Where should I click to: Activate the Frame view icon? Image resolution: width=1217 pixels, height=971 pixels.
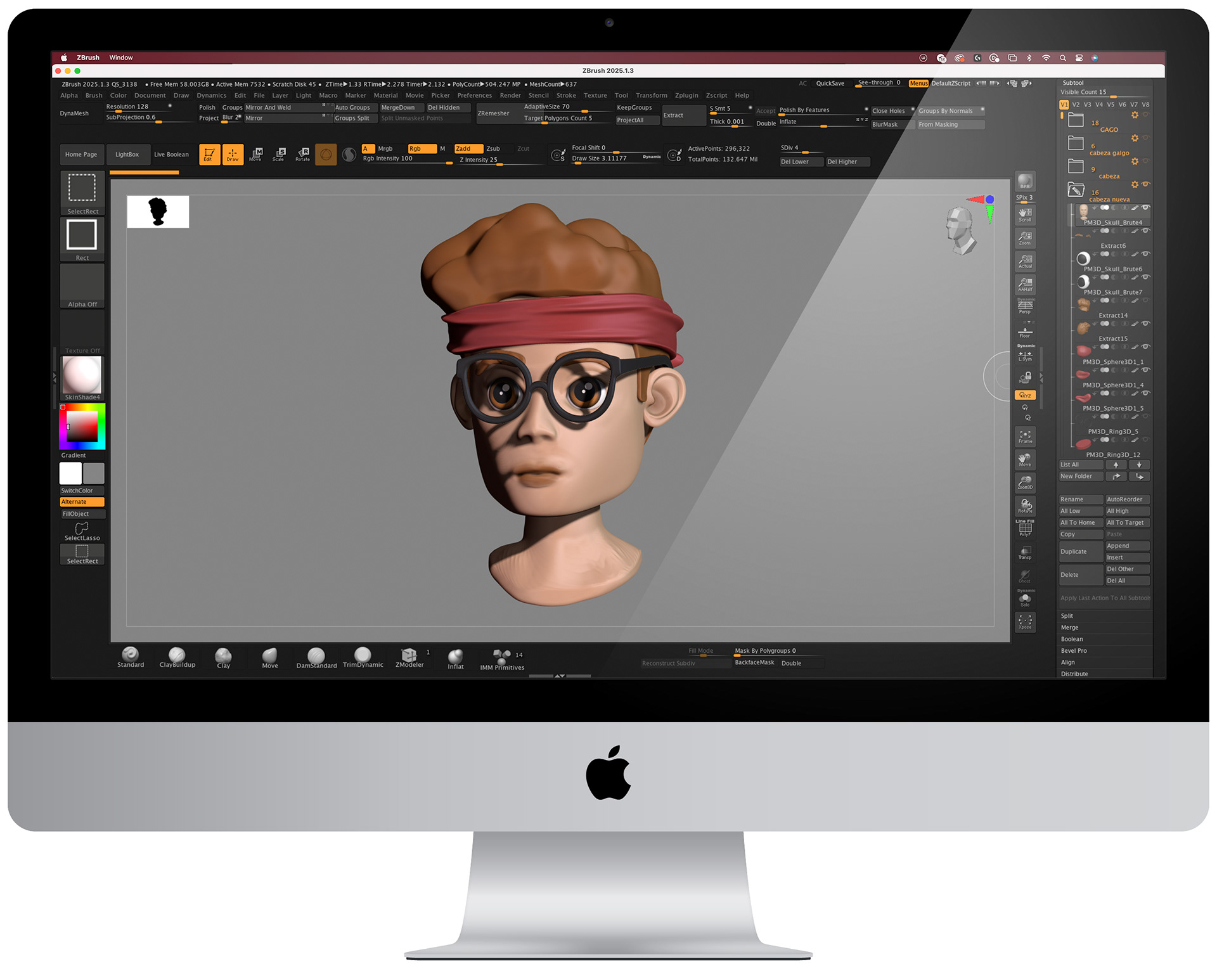coord(1025,437)
